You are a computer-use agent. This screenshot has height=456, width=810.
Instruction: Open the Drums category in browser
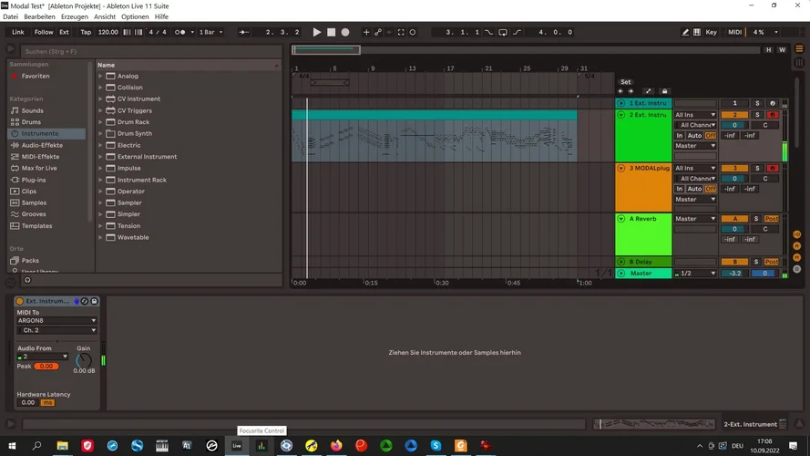(31, 122)
